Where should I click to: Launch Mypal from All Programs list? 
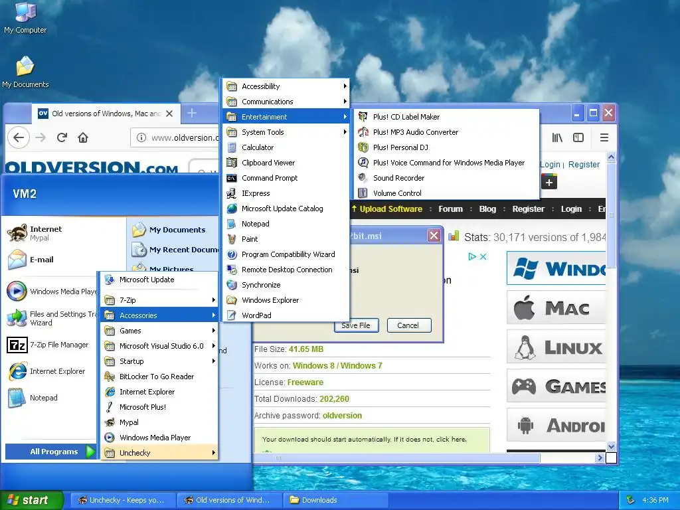tap(159, 422)
